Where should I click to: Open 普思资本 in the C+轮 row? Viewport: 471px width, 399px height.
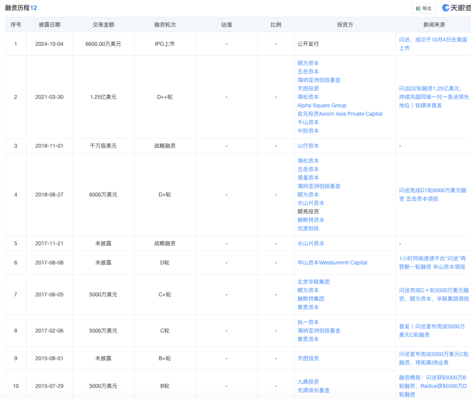pos(308,307)
